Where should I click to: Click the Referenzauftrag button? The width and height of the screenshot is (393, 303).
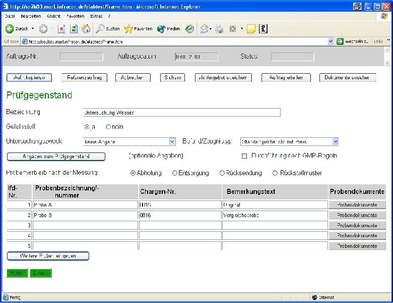tap(85, 78)
